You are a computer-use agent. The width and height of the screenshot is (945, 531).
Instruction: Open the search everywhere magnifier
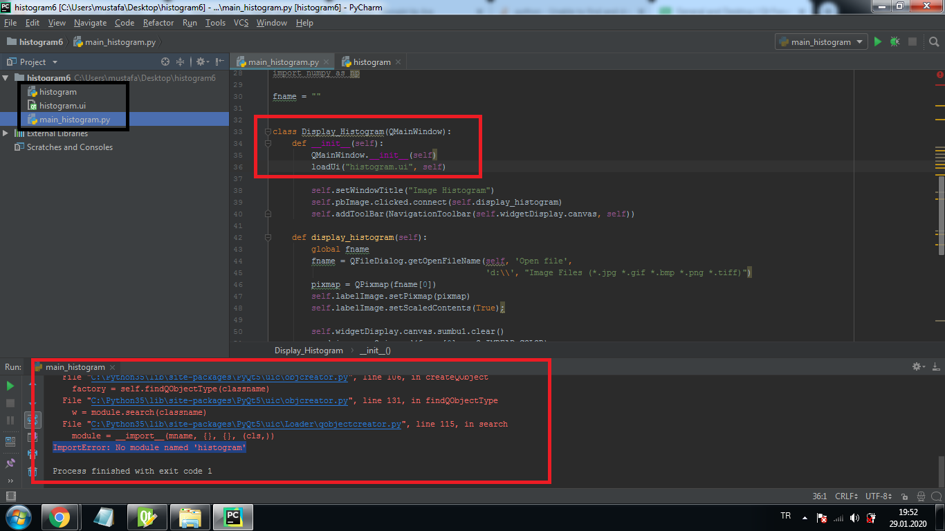(x=934, y=41)
